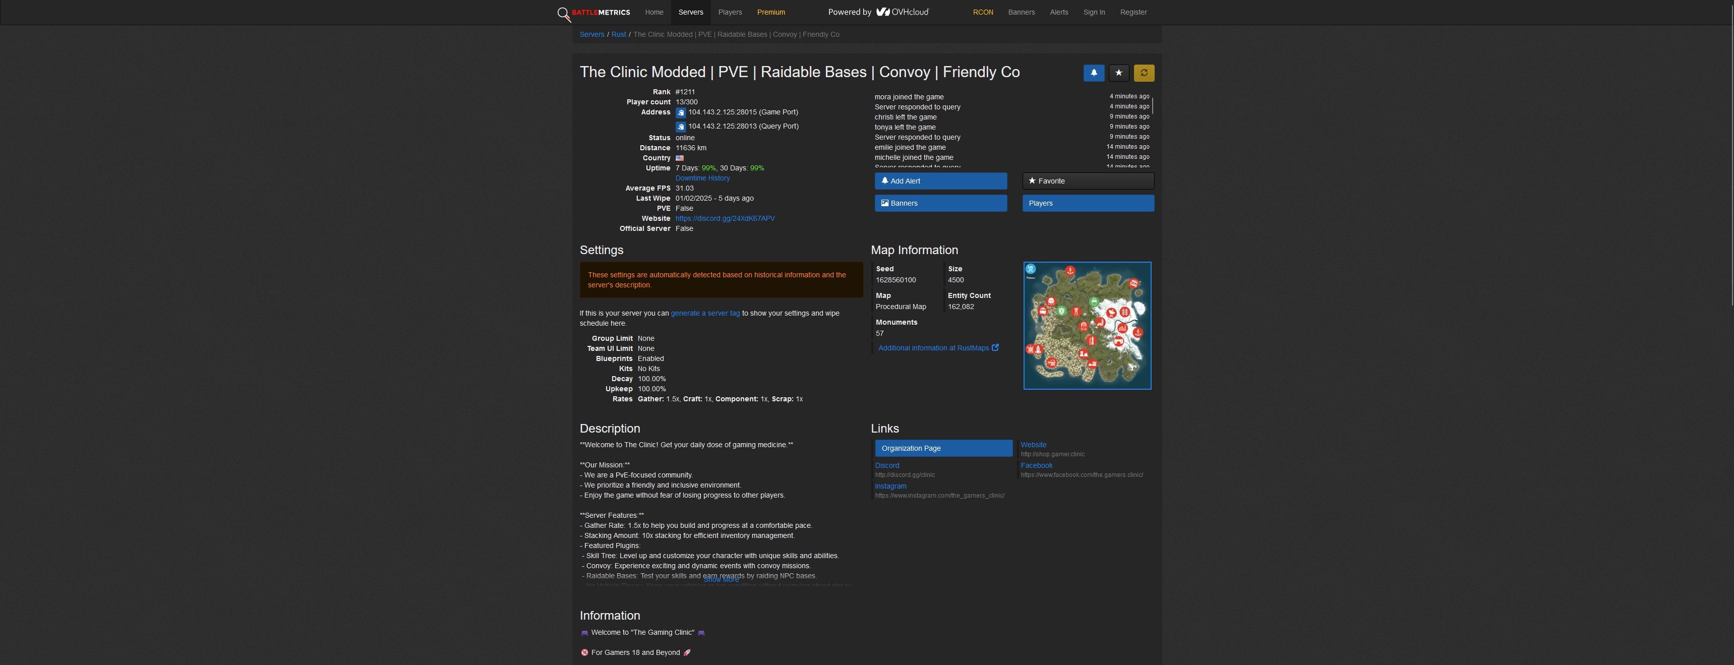This screenshot has width=1734, height=665.
Task: Click the Steam icon beside Query Port
Action: tap(681, 127)
